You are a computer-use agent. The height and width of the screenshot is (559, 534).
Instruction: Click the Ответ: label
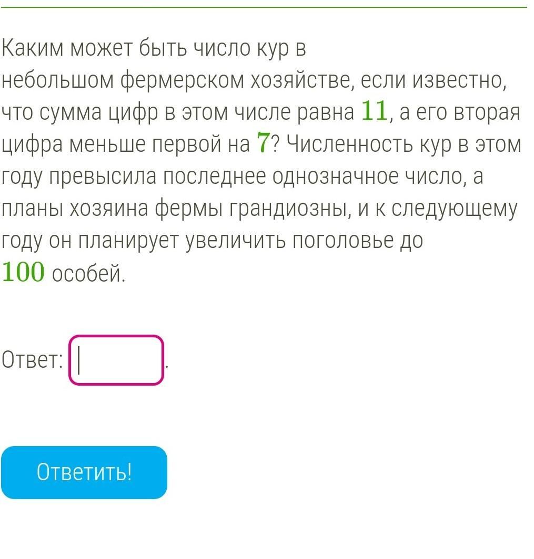33,360
